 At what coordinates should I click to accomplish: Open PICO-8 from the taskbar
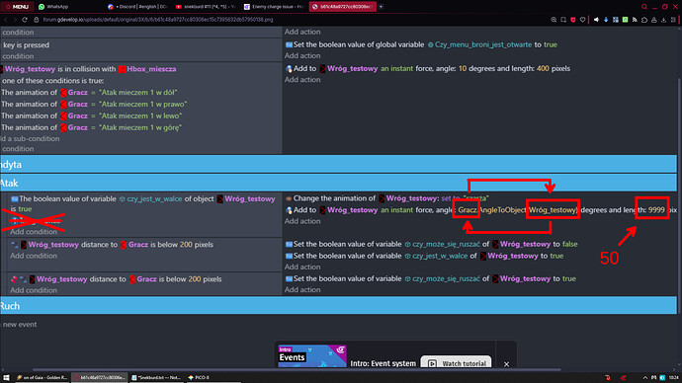coord(200,377)
